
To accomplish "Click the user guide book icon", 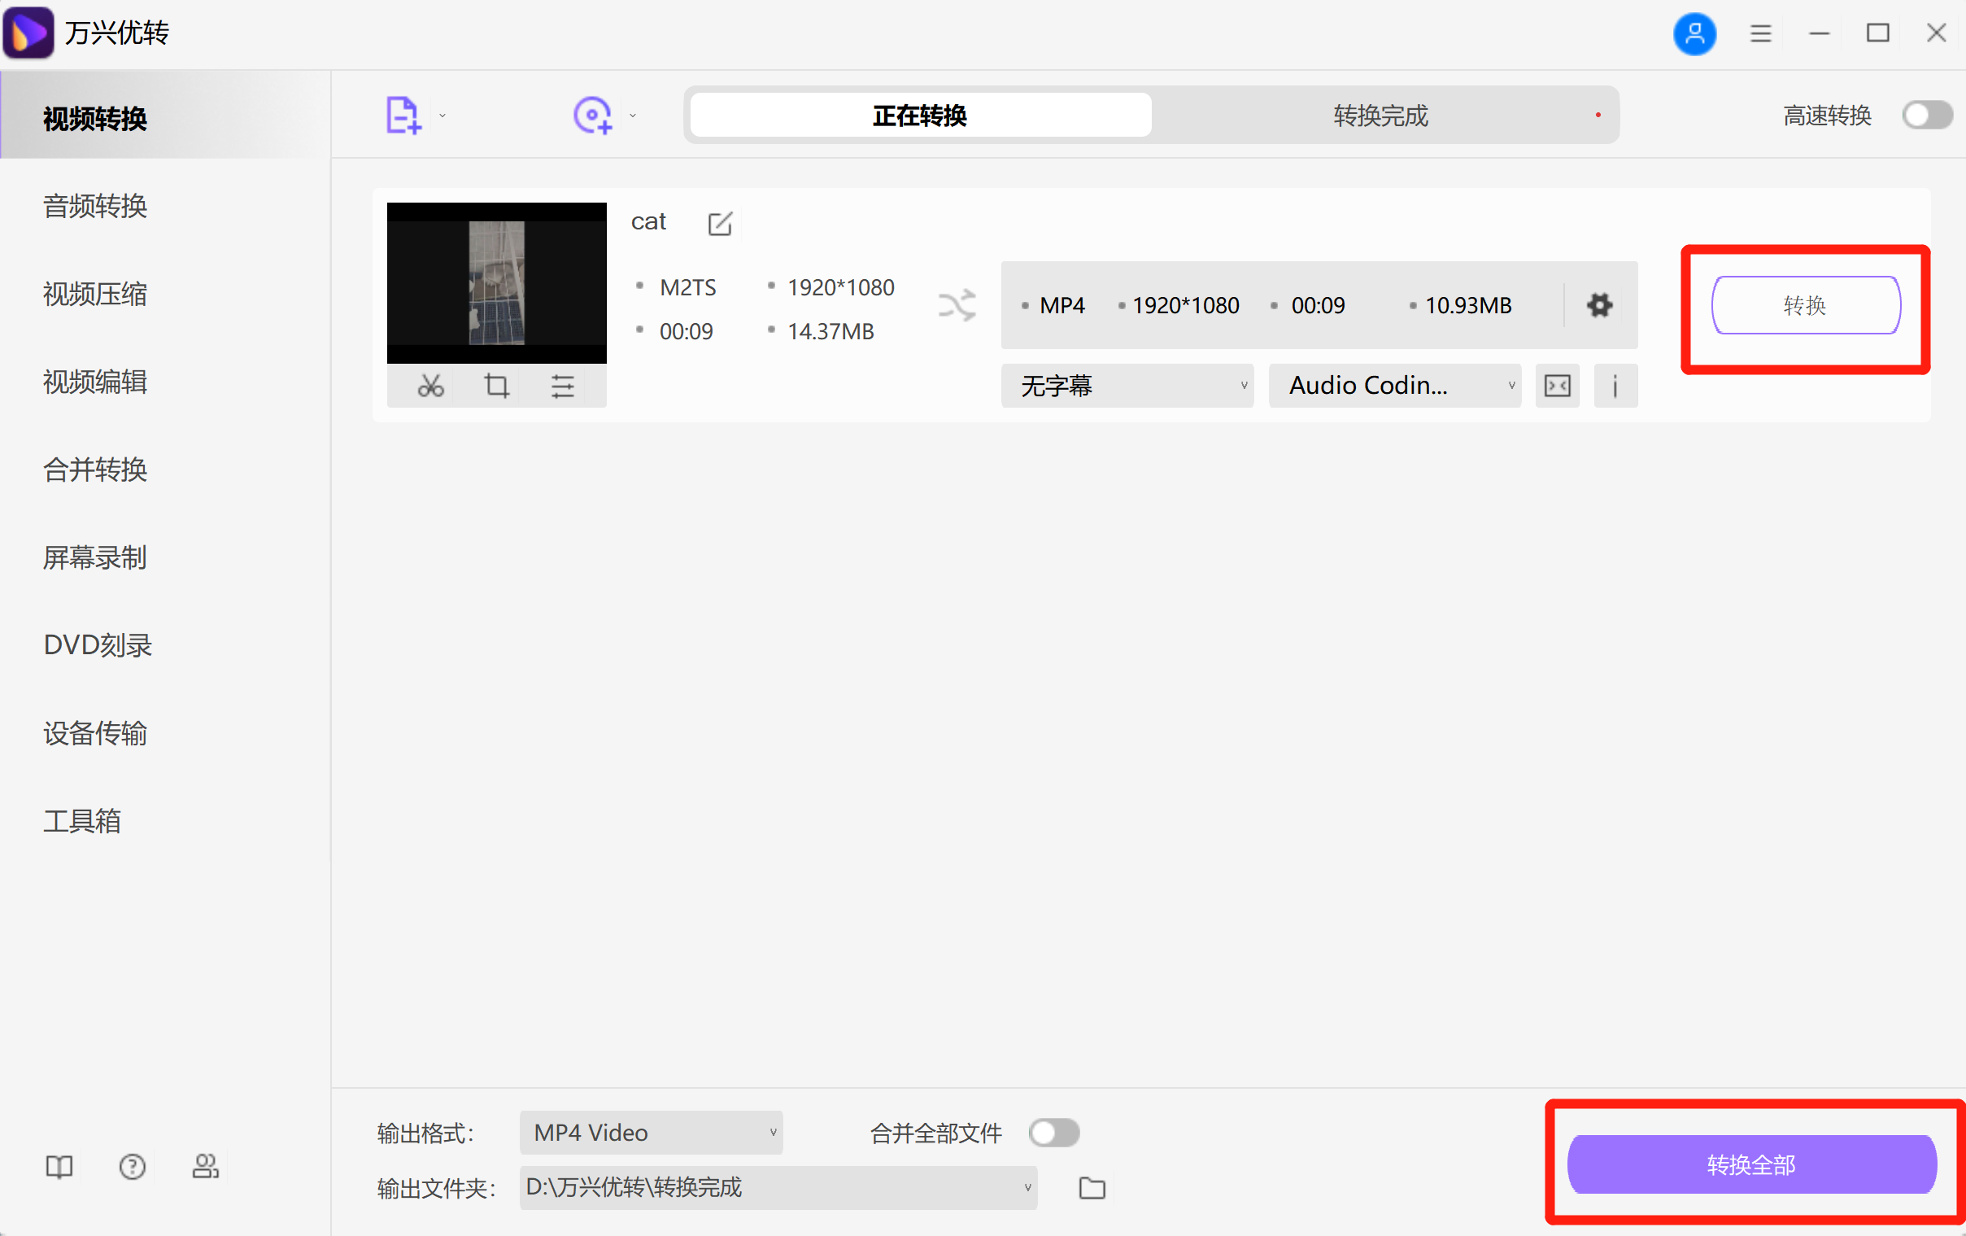I will 58,1167.
